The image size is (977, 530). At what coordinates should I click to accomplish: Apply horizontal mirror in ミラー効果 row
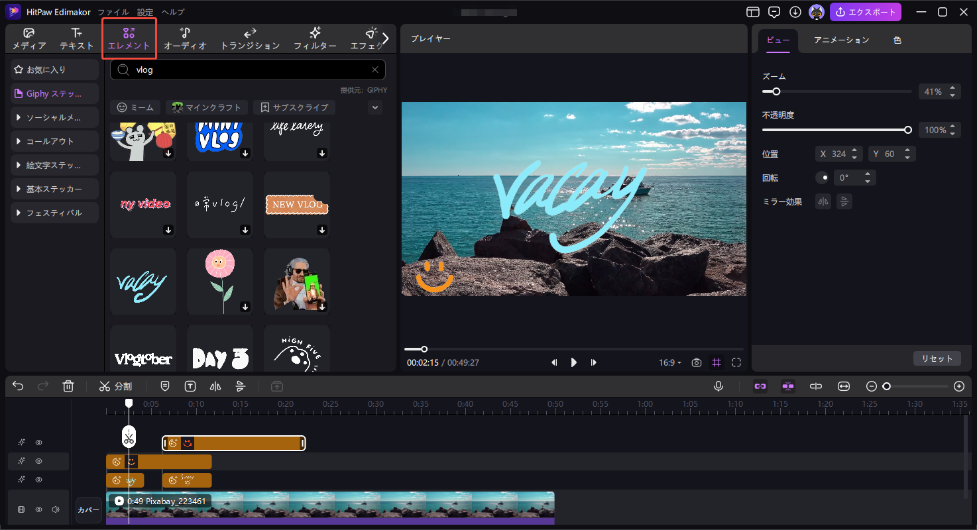coord(823,201)
